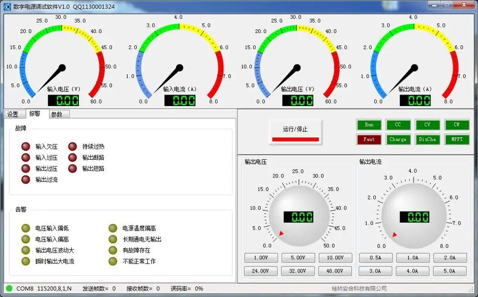Click the 长期通电无输出 warning LED
The image size is (478, 297).
[x=113, y=239]
